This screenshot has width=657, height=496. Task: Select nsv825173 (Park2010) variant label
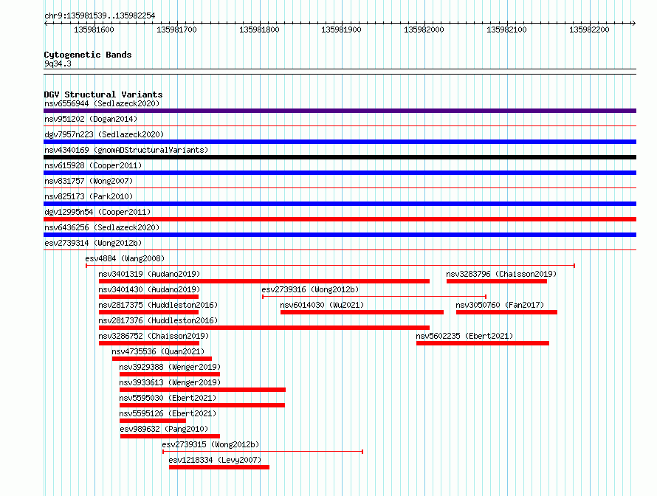[89, 196]
